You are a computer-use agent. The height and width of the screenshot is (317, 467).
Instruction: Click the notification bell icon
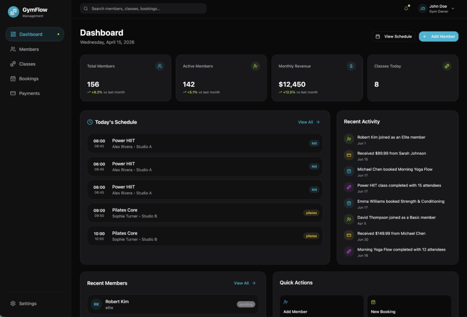click(x=406, y=9)
